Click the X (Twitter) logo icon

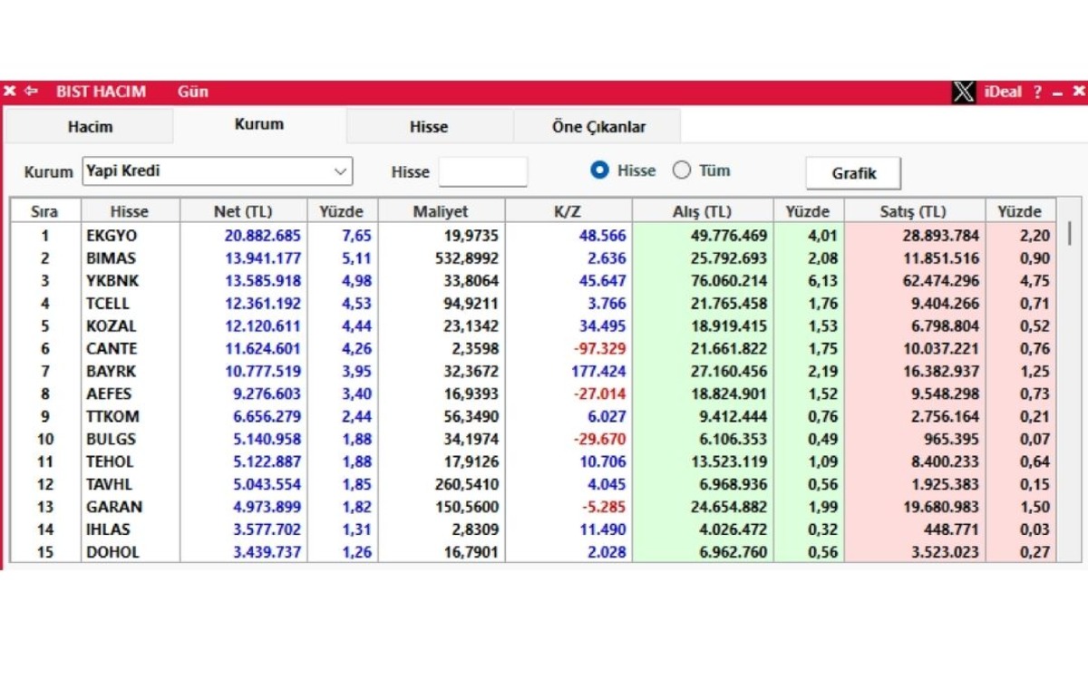pyautogui.click(x=964, y=92)
